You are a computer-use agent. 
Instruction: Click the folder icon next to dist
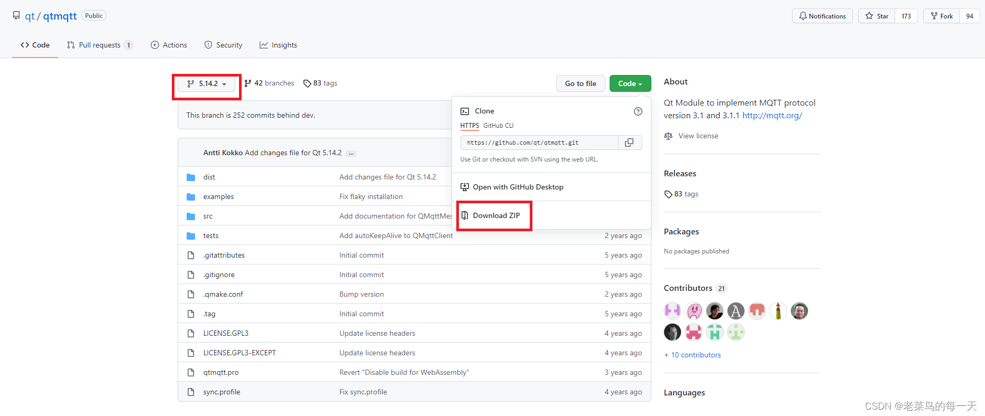(x=191, y=177)
